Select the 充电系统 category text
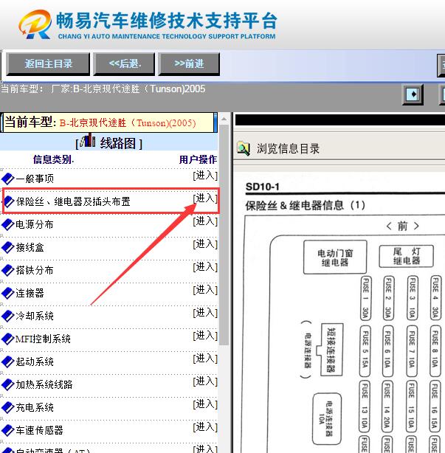The width and height of the screenshot is (445, 453). (35, 407)
